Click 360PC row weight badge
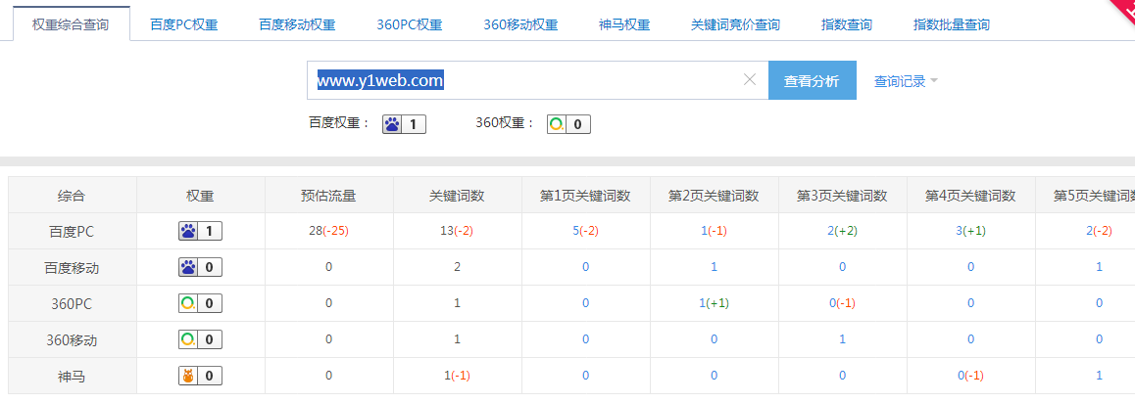The image size is (1135, 403). [200, 303]
